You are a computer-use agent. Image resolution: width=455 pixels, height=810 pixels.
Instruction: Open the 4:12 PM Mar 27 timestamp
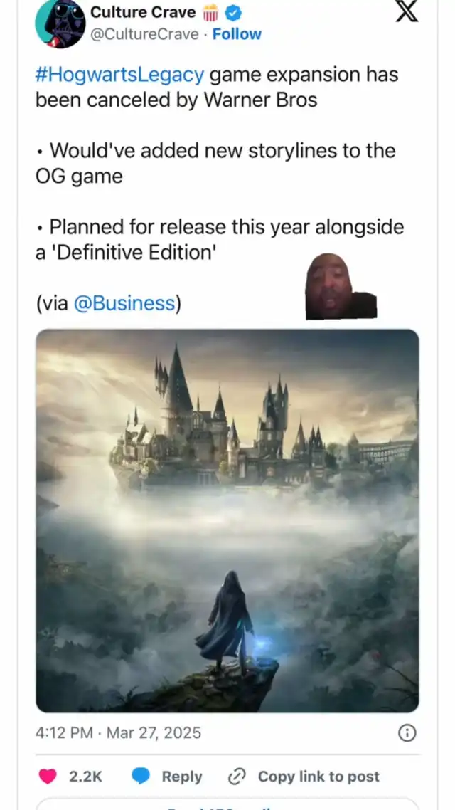click(118, 733)
